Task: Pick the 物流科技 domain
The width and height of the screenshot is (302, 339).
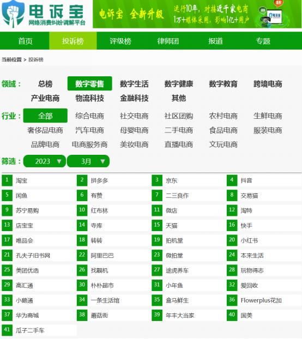Action: tap(90, 98)
